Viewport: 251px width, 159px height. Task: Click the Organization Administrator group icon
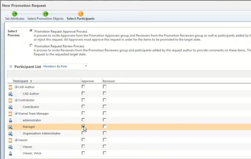point(10,133)
